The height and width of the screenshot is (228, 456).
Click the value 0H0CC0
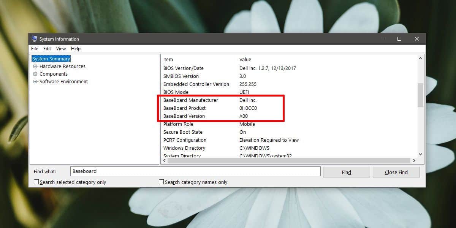point(248,108)
